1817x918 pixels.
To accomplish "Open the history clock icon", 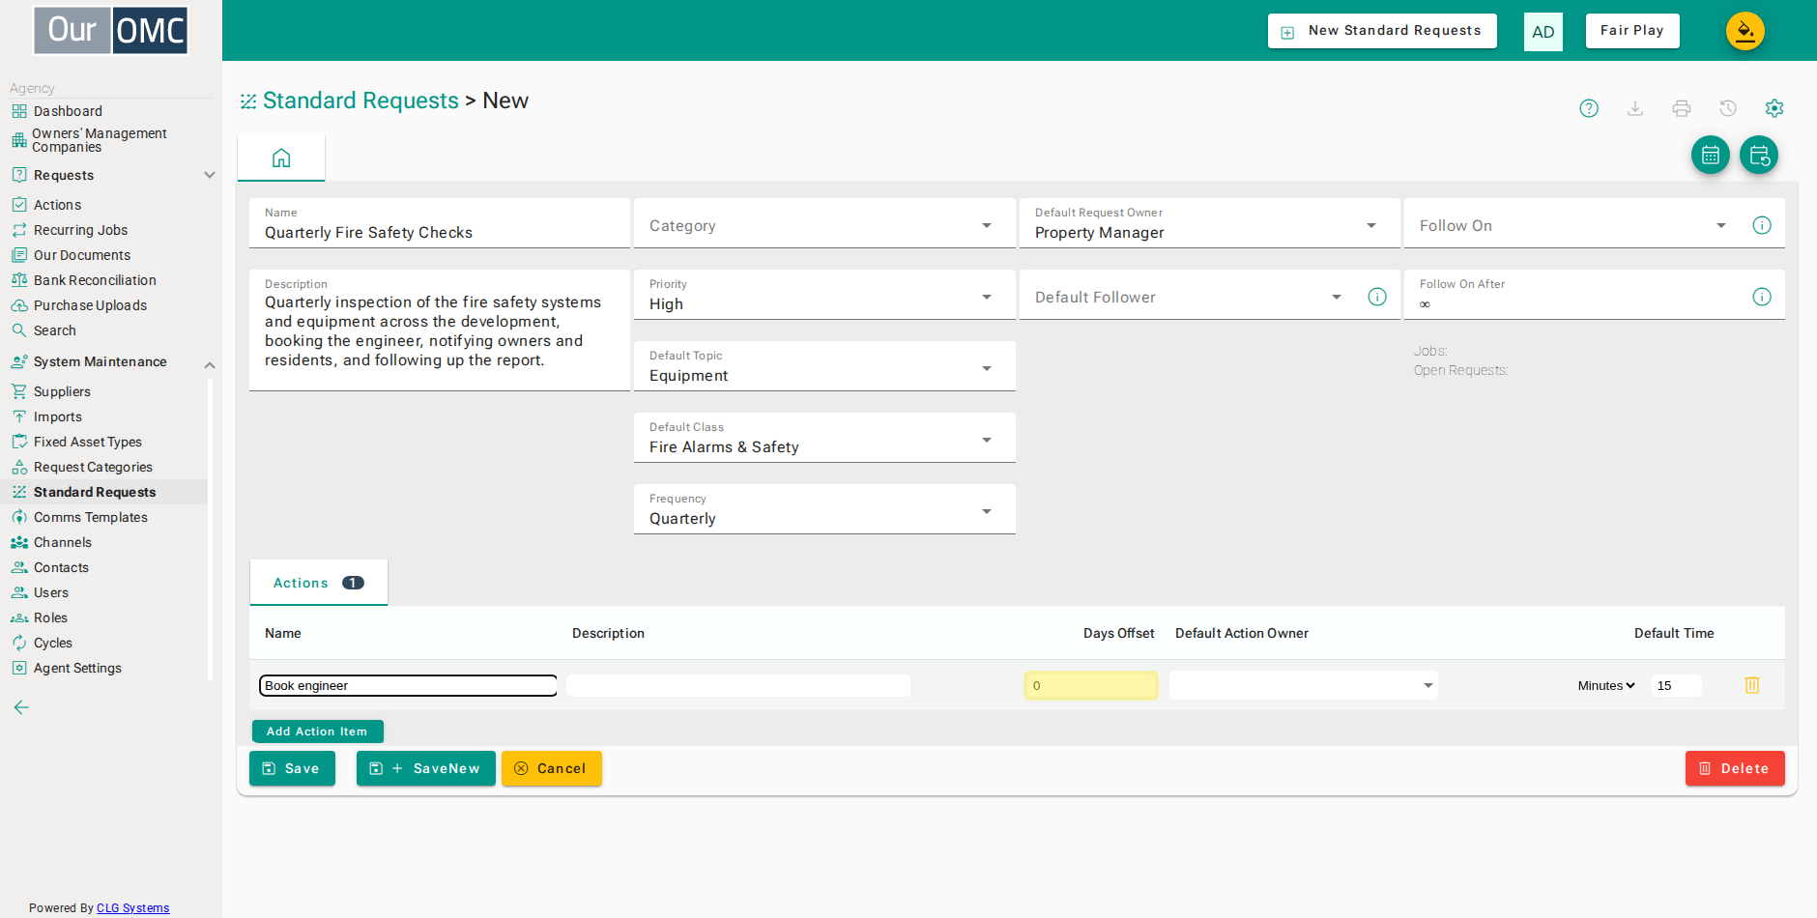I will 1728,108.
